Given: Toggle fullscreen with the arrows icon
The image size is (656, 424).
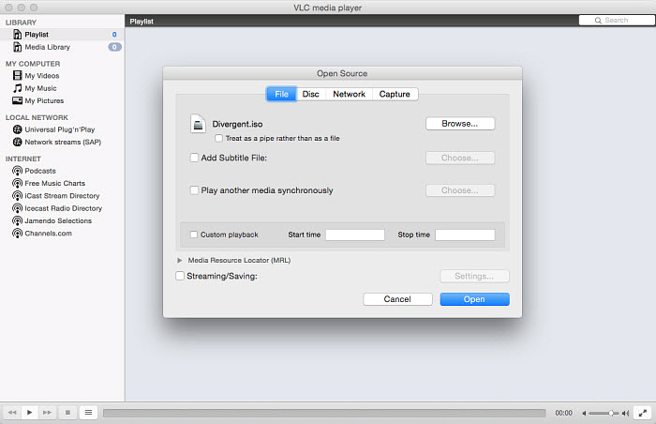Looking at the screenshot, I should (x=643, y=413).
